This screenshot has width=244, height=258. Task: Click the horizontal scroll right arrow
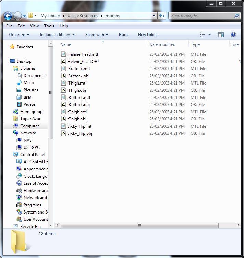pyautogui.click(x=238, y=225)
